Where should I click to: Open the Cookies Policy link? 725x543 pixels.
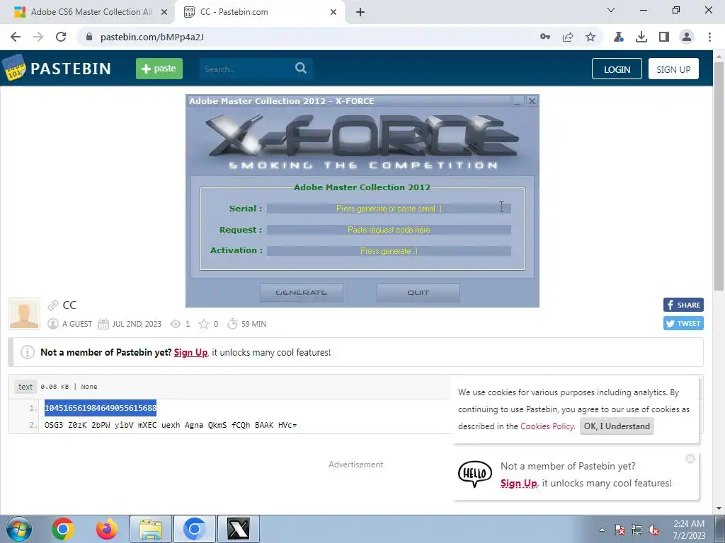[x=547, y=426]
